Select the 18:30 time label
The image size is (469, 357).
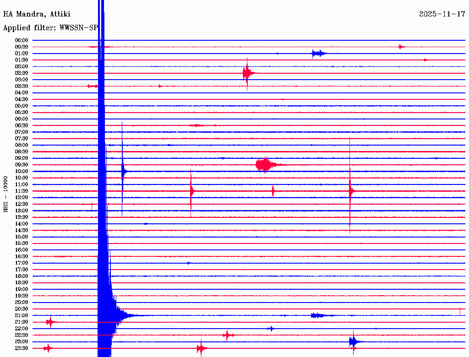point(22,283)
